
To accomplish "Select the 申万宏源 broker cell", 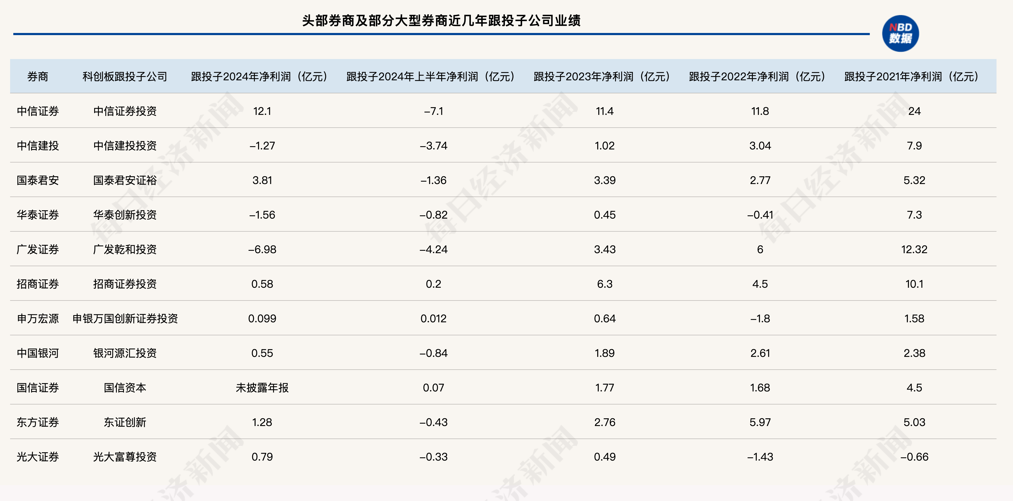I will pos(38,319).
